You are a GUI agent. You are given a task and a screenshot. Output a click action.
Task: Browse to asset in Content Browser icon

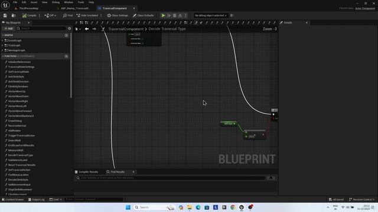(x=14, y=15)
